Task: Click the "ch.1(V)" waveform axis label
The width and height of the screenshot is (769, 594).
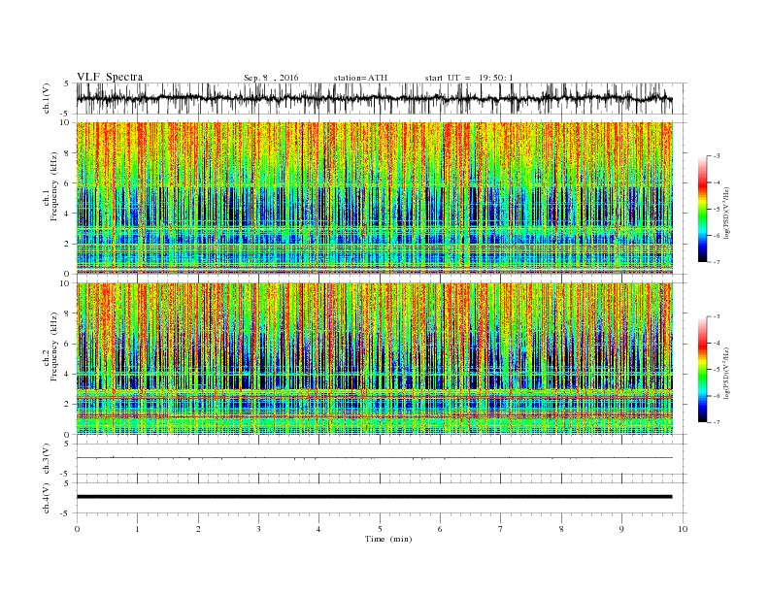Action: (47, 98)
